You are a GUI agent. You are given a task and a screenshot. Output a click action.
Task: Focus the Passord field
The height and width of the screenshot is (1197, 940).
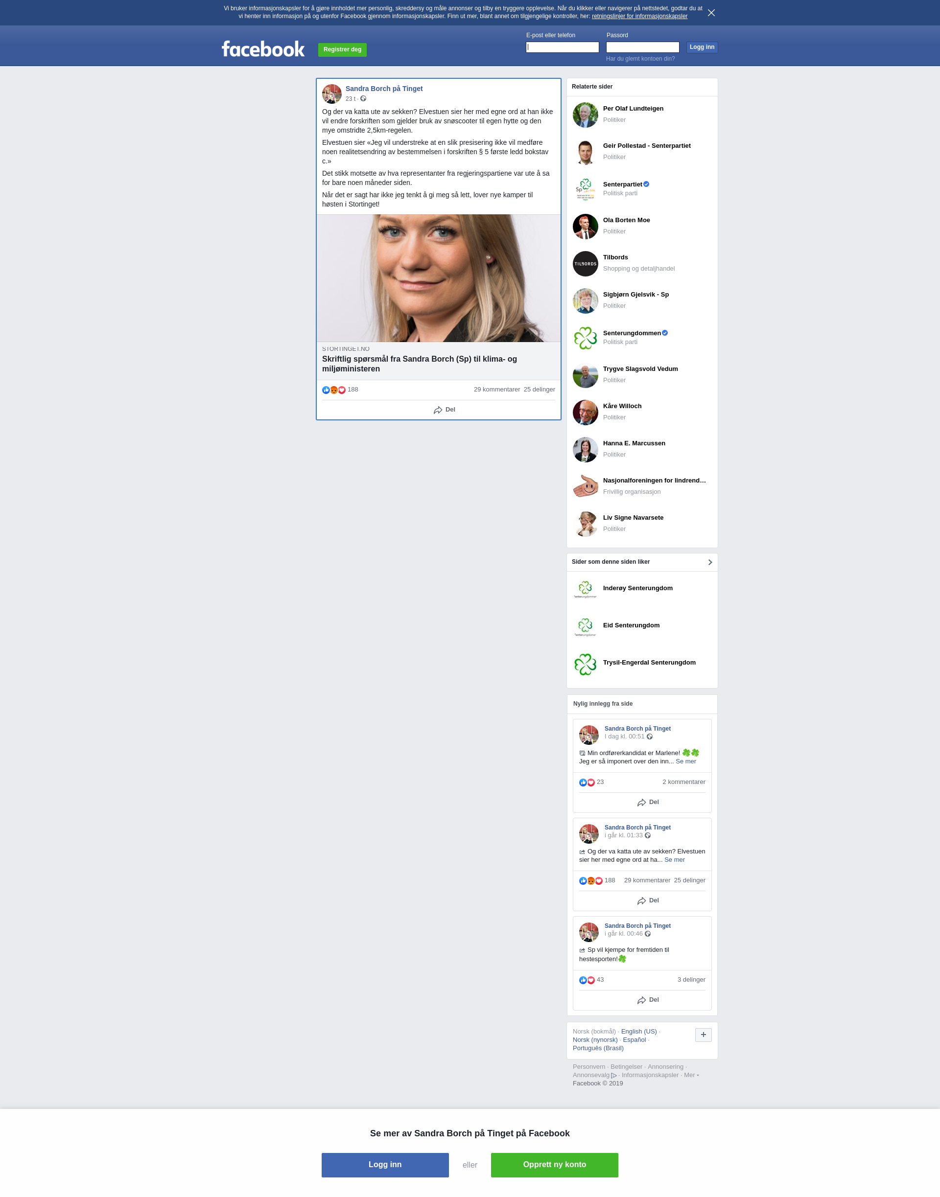pos(643,47)
